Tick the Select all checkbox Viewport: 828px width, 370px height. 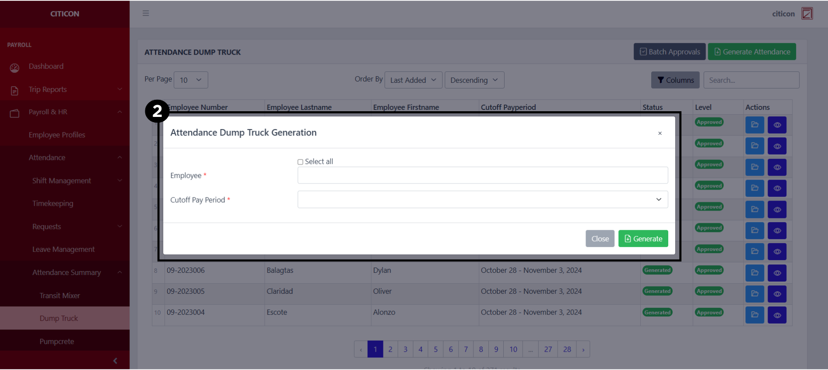[300, 162]
